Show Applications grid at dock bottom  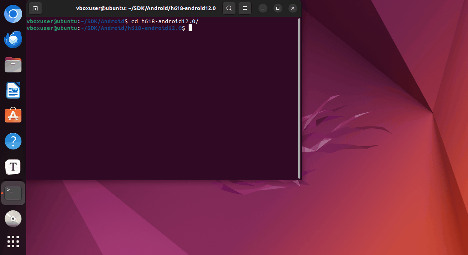pyautogui.click(x=13, y=242)
